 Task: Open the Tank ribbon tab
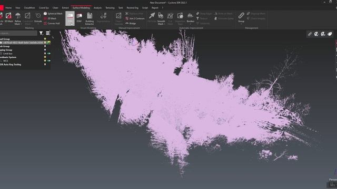(x=121, y=8)
